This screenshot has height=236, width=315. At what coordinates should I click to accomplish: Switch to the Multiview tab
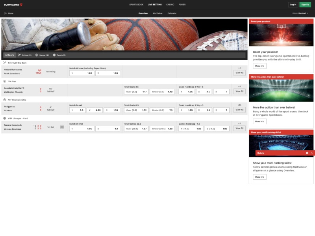pos(157,13)
